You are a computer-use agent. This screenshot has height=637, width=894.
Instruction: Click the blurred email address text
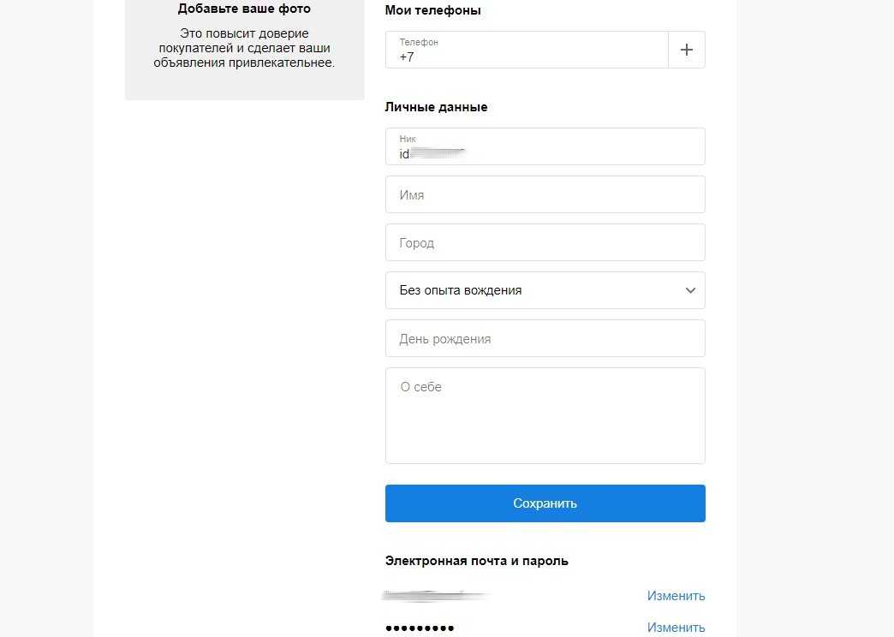tap(435, 595)
